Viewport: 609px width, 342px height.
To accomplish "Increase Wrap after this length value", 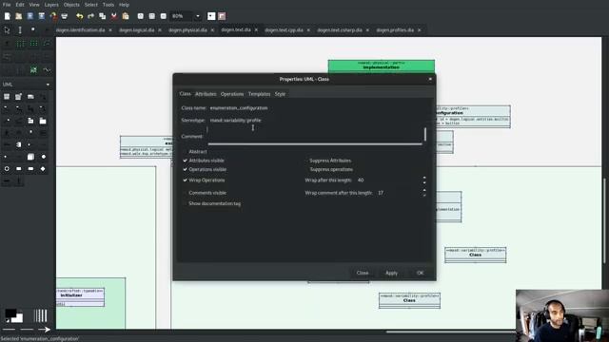I will pos(424,178).
